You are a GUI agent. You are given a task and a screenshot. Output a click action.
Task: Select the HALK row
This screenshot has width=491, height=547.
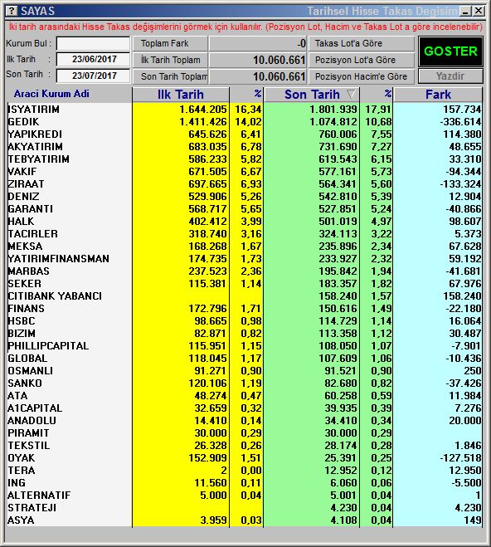click(x=245, y=221)
